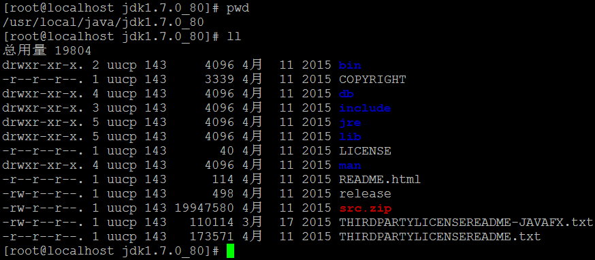Select the file size 173571
This screenshot has width=595, height=260.
pos(212,237)
